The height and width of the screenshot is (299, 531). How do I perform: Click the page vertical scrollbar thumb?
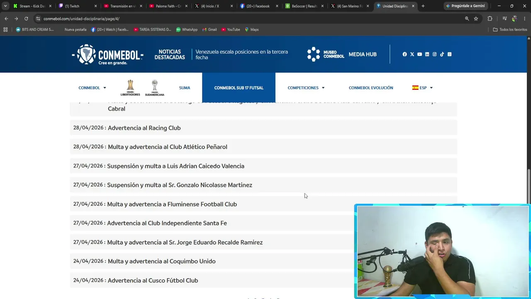529,187
